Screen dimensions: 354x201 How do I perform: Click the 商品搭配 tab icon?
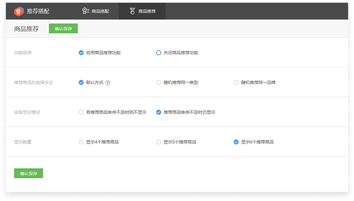[x=85, y=11]
